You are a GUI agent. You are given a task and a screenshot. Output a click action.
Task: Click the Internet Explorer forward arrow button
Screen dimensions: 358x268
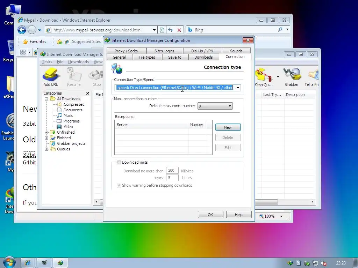tap(32, 30)
